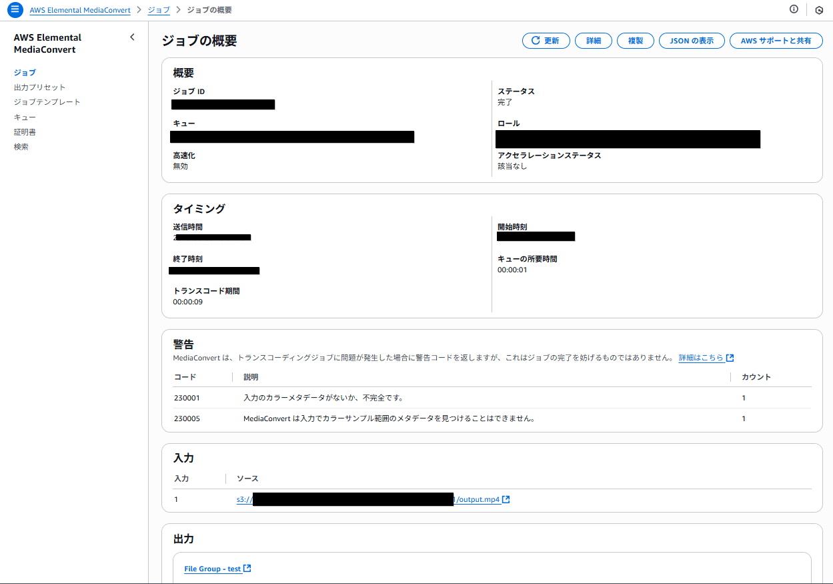833x584 pixels.
Task: Click the コード column header
Action: [185, 377]
